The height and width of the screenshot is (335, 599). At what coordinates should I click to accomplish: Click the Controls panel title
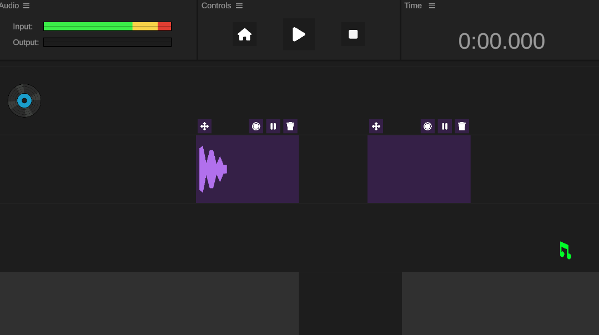click(x=216, y=6)
